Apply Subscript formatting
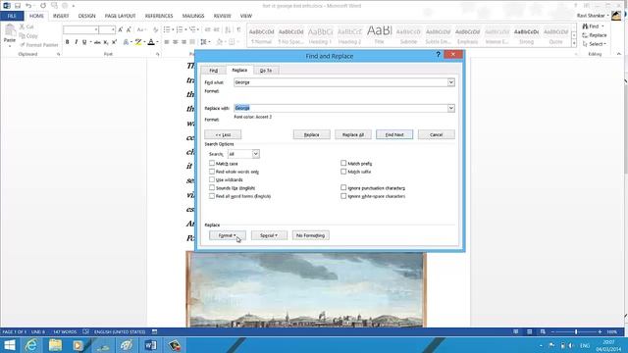This screenshot has height=353, width=628. point(106,42)
